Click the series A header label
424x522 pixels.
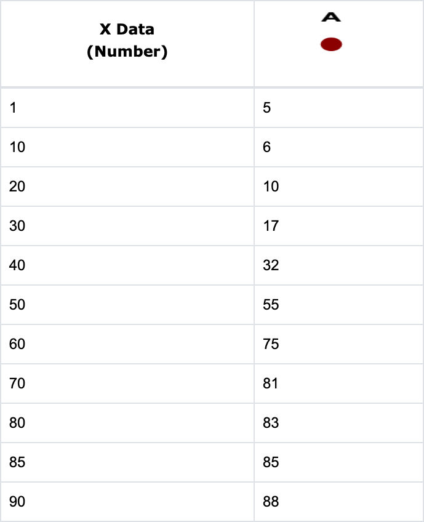click(331, 18)
